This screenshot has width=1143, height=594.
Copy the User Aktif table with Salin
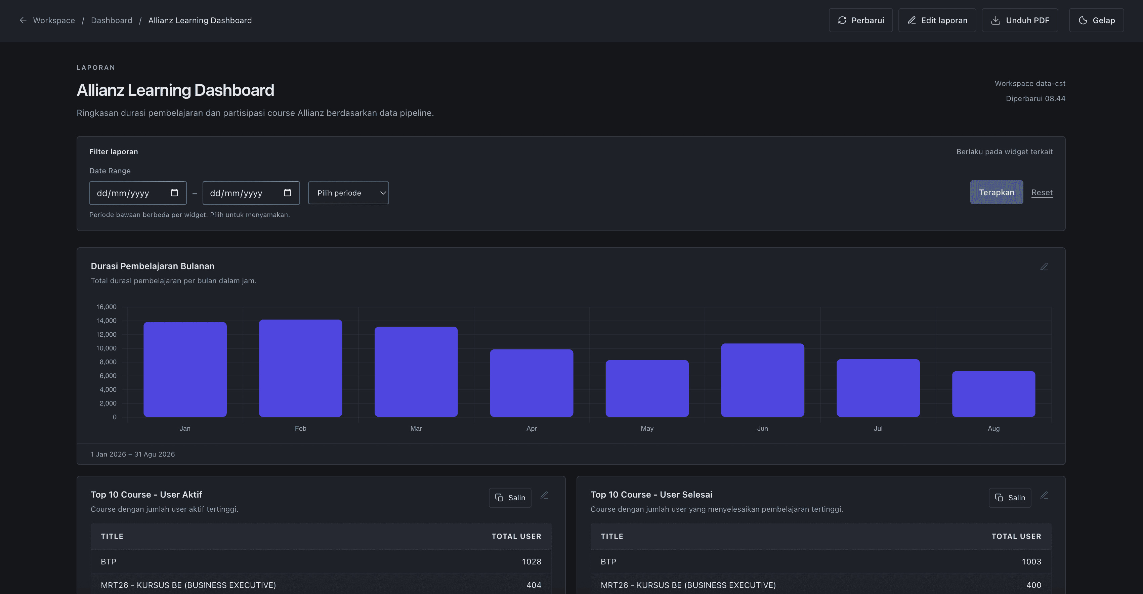[x=510, y=498]
